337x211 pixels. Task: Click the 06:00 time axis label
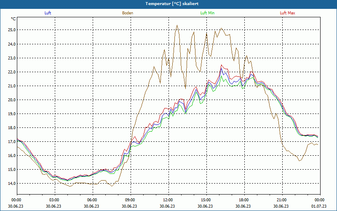tap(91, 200)
